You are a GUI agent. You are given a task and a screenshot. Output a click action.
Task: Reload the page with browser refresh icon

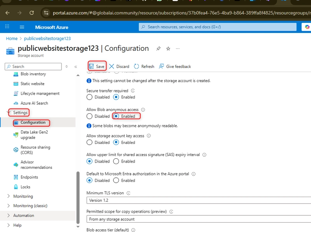[x=31, y=13]
